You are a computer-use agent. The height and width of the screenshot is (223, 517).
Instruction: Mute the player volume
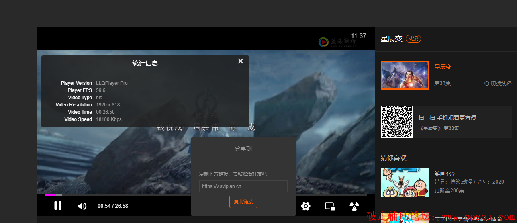[82, 206]
